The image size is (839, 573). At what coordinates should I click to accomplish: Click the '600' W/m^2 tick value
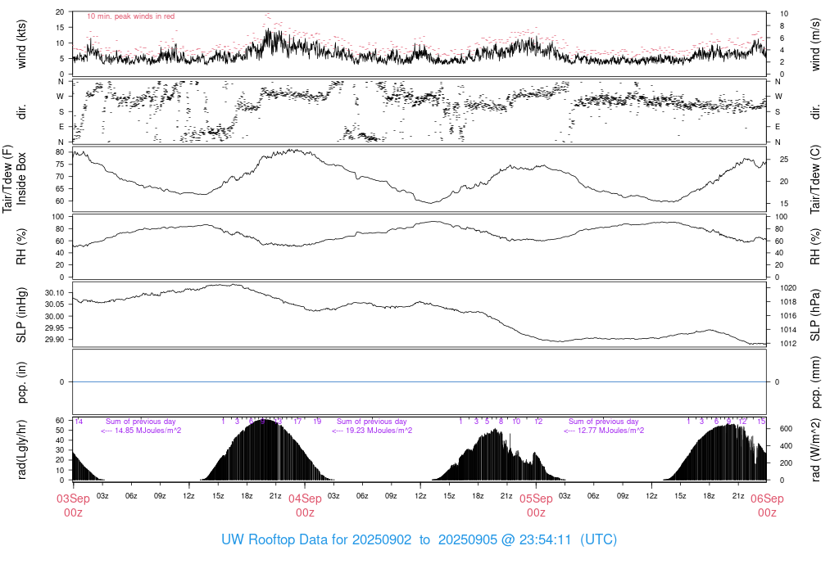[786, 429]
